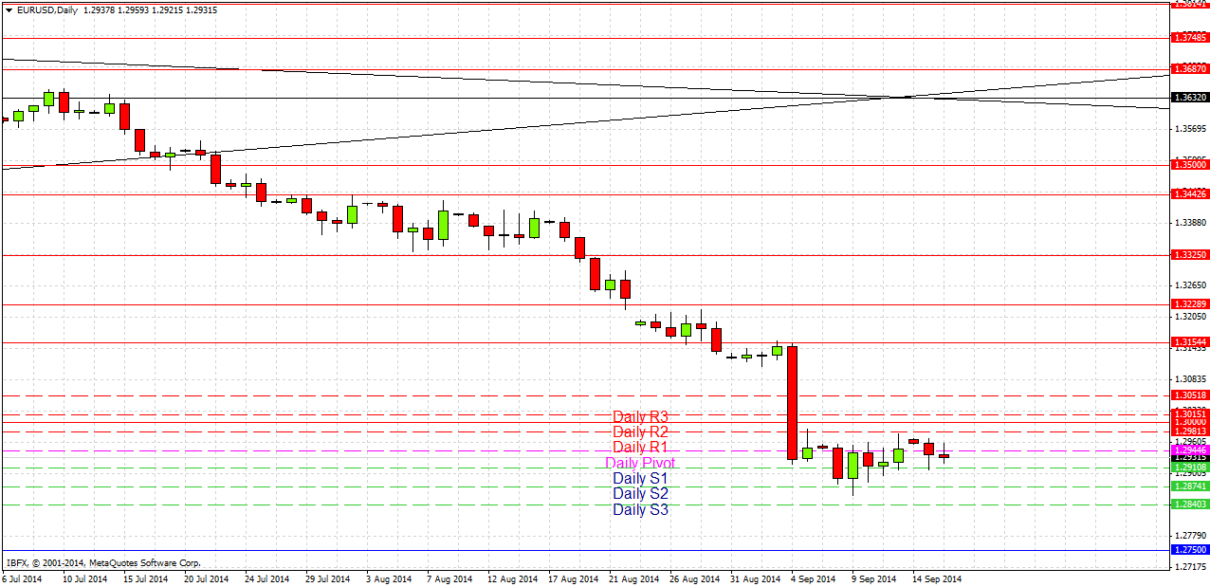This screenshot has height=587, width=1210.
Task: Click the Daily R1 pivot label
Action: tap(639, 447)
